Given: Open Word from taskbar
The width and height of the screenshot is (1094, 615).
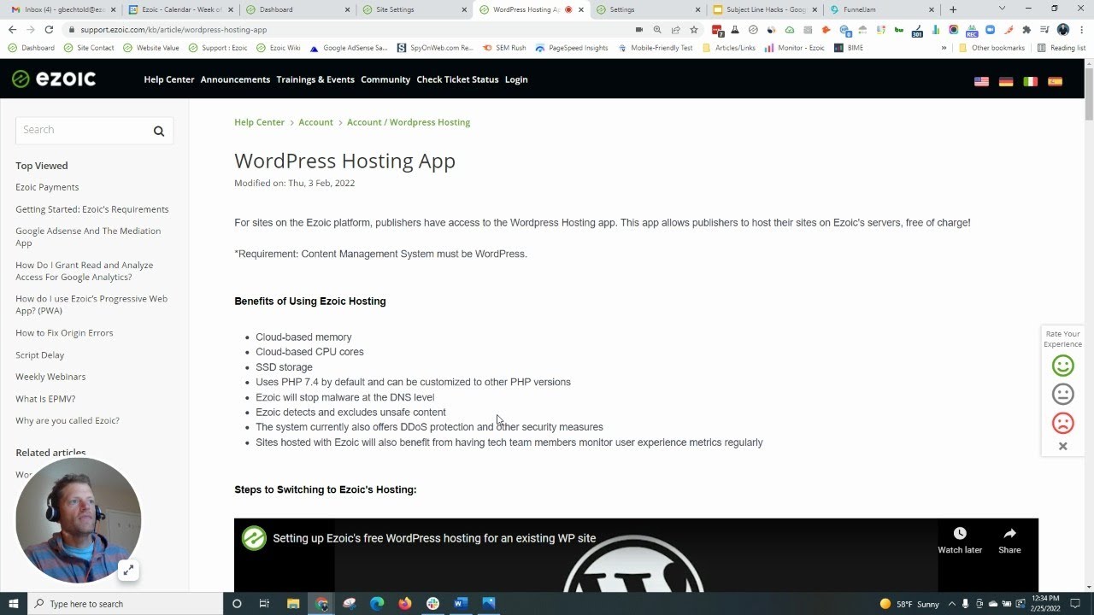Looking at the screenshot, I should 461,603.
